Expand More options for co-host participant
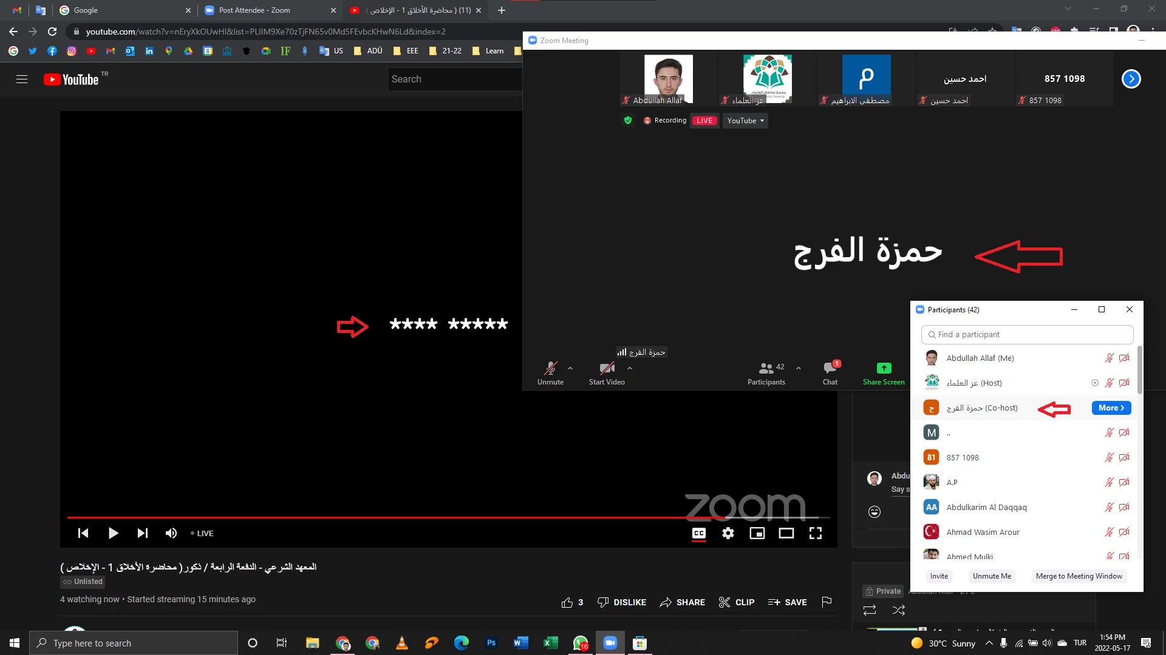The height and width of the screenshot is (655, 1166). tap(1111, 408)
